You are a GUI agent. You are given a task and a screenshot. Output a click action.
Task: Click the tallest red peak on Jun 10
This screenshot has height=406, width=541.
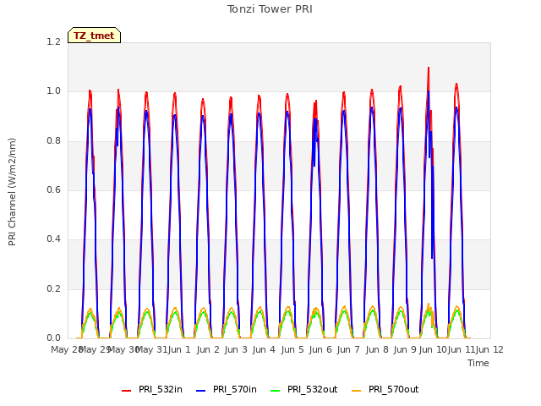click(x=429, y=69)
